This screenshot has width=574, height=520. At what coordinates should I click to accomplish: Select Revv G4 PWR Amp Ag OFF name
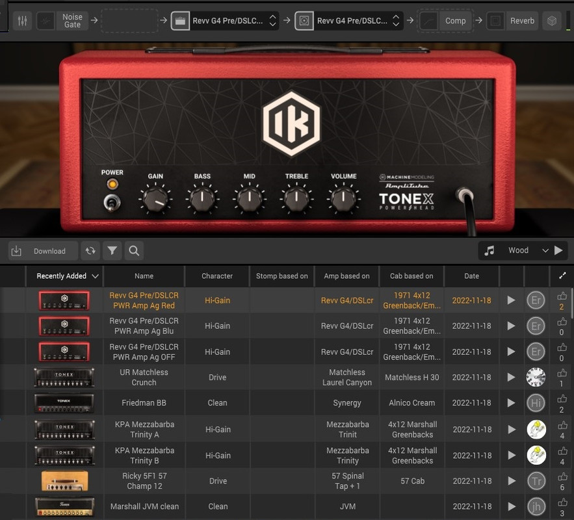144,352
